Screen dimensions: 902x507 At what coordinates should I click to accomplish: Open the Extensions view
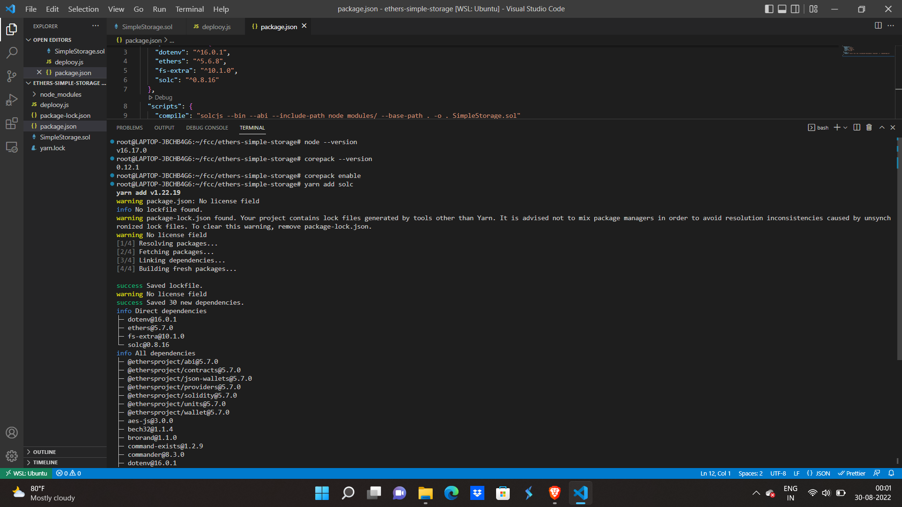pos(12,123)
